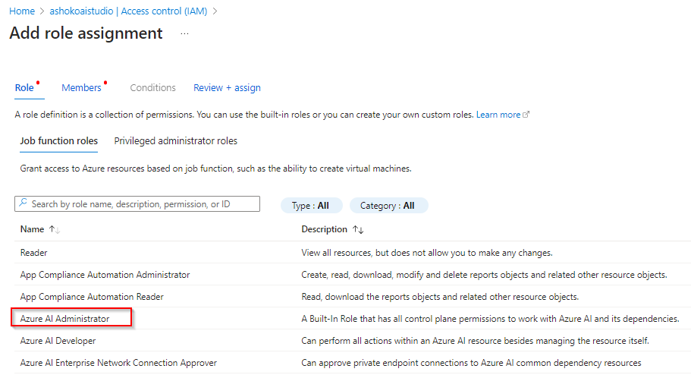The width and height of the screenshot is (691, 375).
Task: Select the Conditions tab
Action: click(152, 88)
